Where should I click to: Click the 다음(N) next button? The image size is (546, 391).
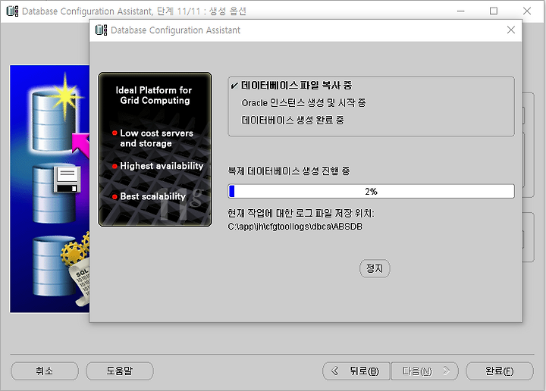tap(425, 371)
